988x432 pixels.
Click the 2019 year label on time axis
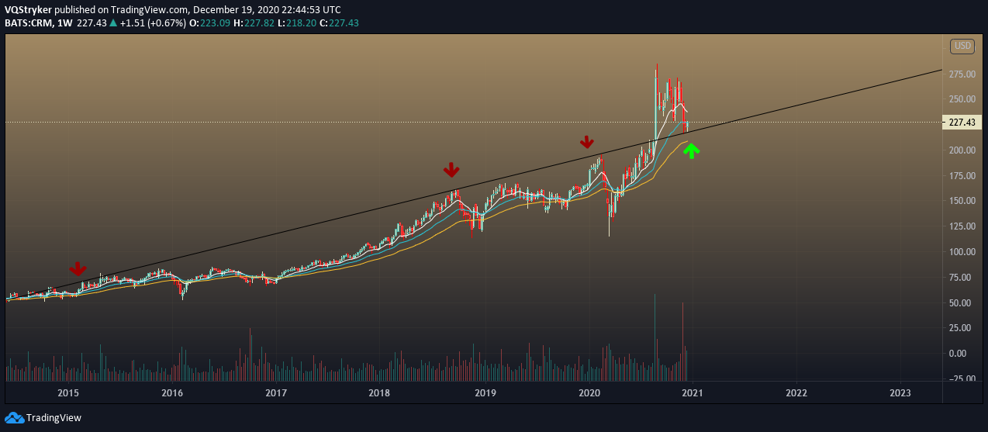(x=485, y=393)
